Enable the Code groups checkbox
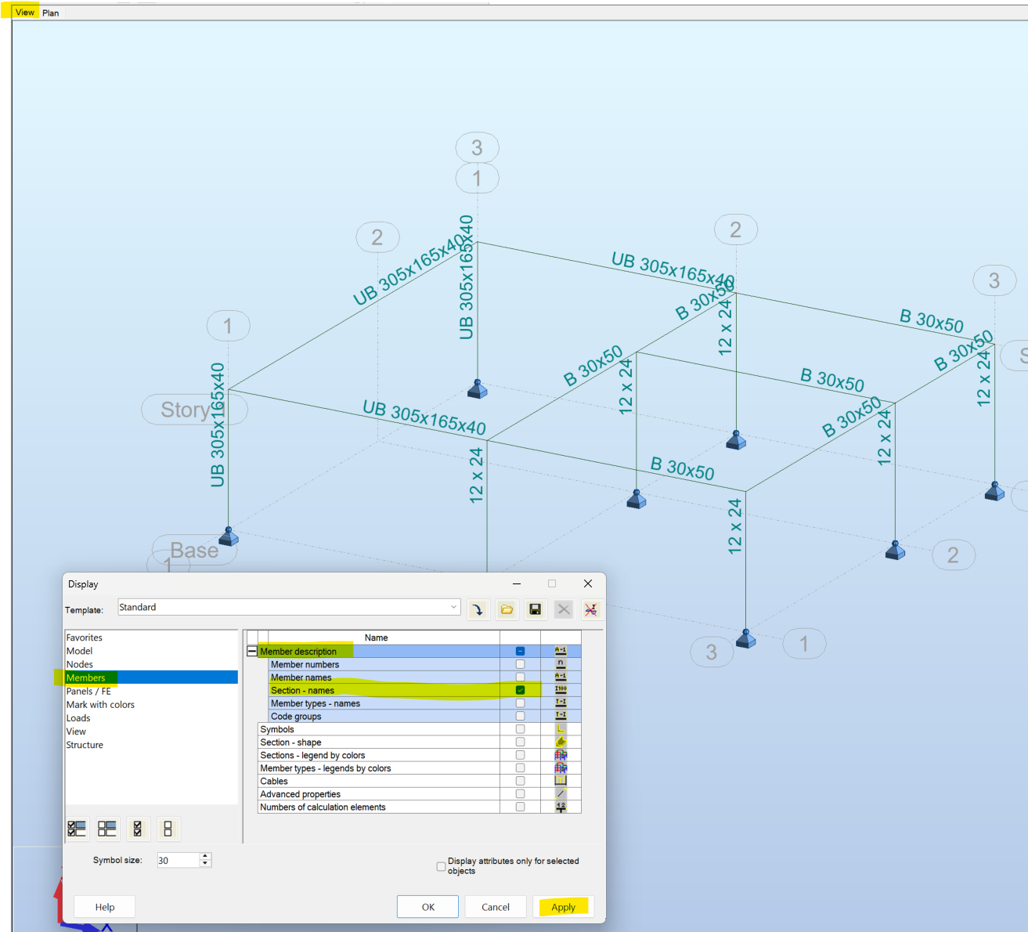The width and height of the screenshot is (1028, 932). pos(520,716)
